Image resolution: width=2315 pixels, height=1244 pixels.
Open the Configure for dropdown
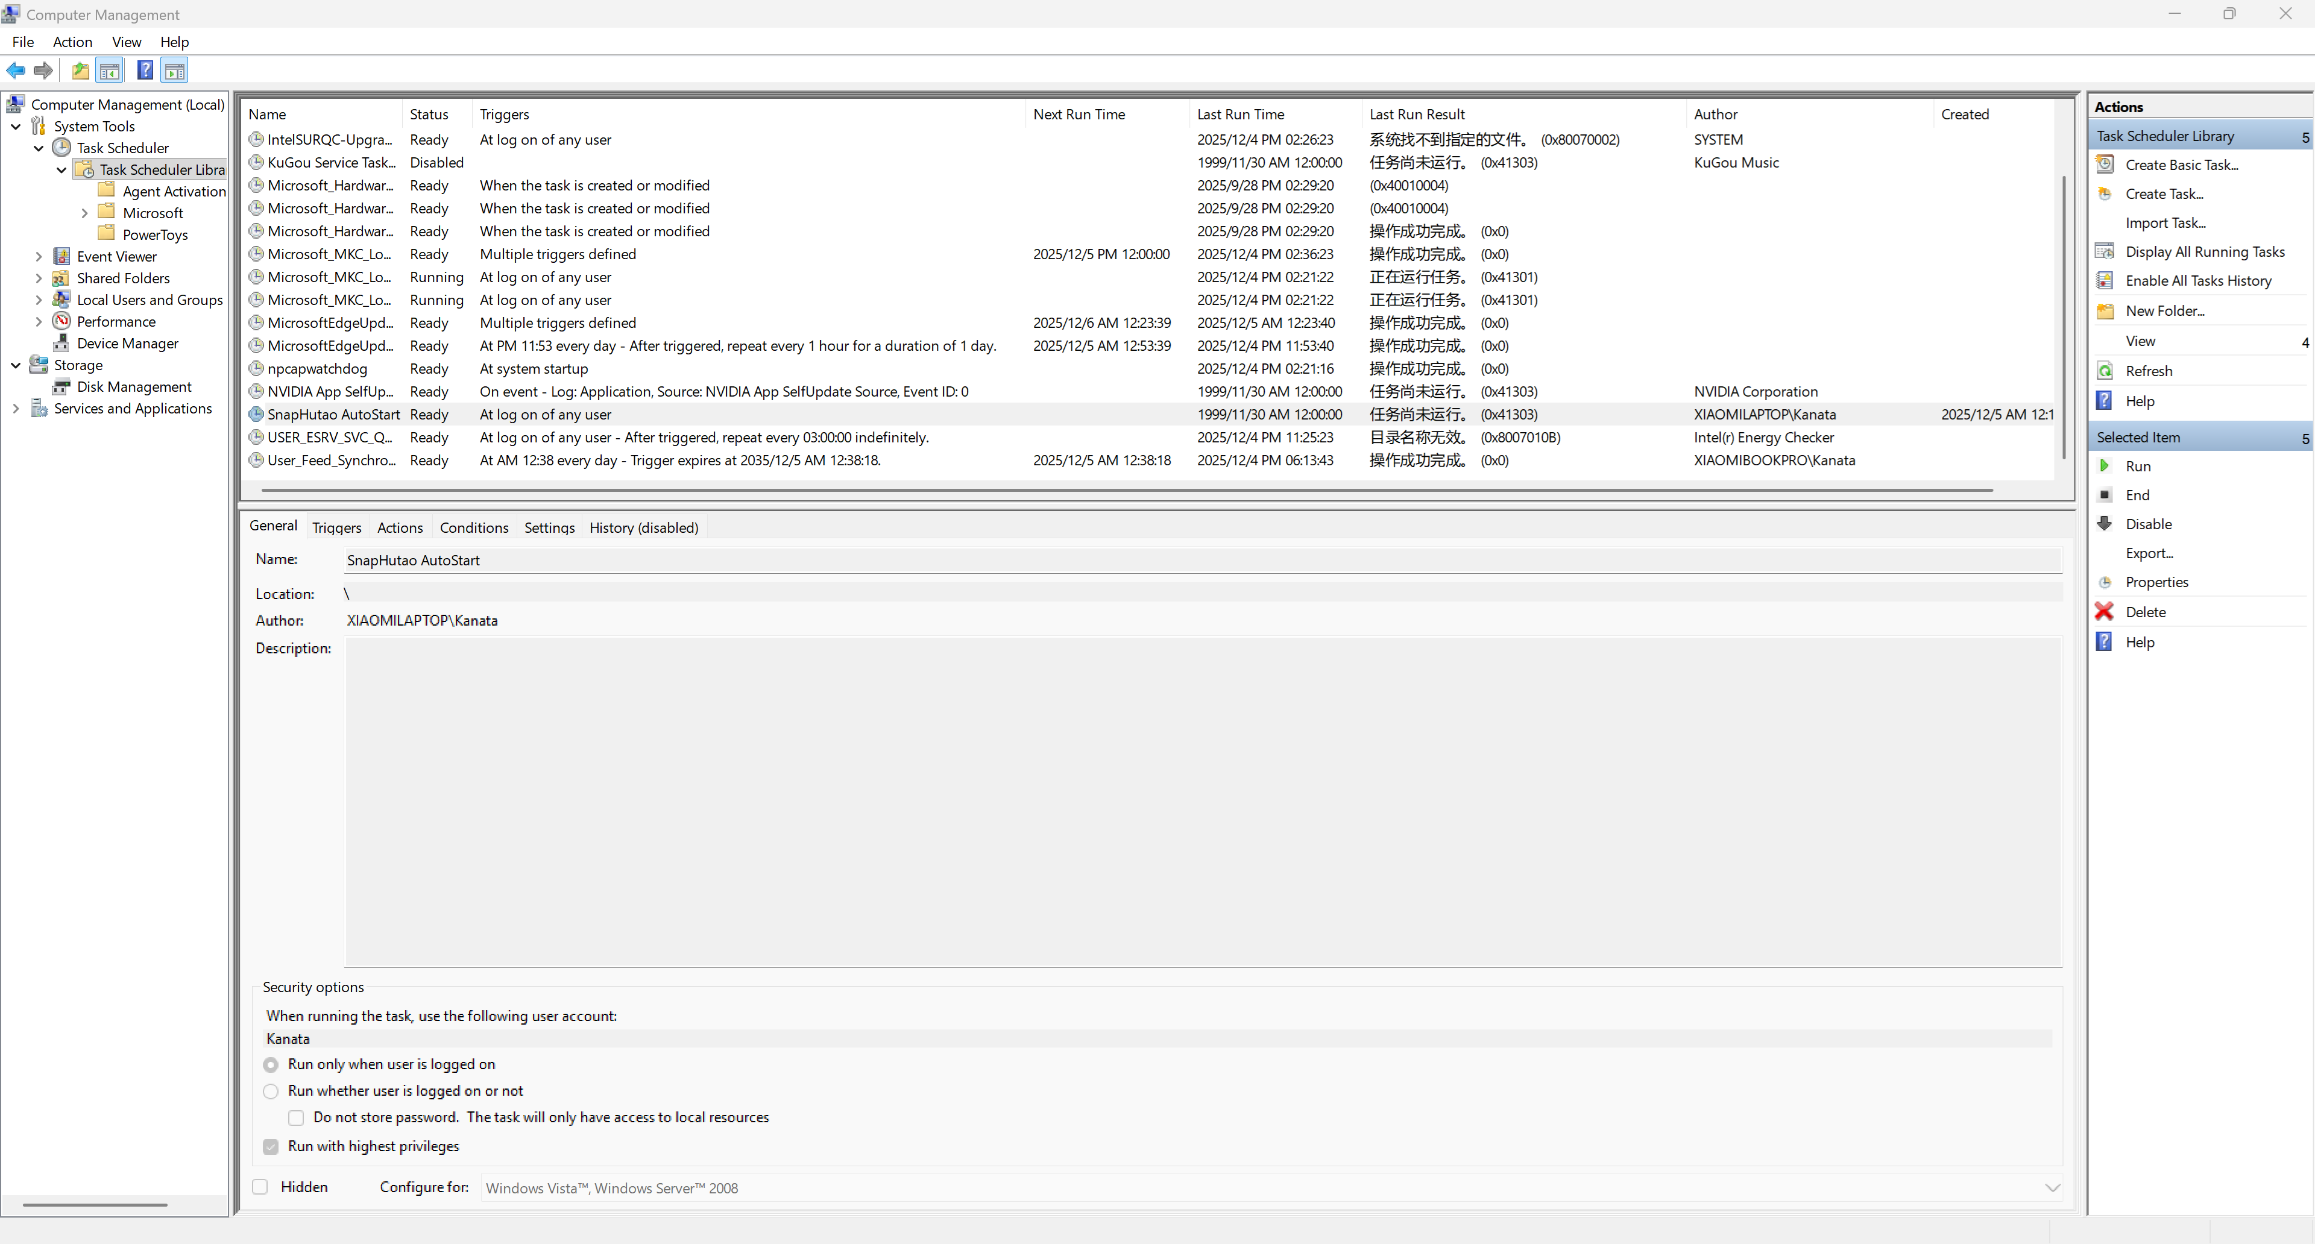point(2053,1187)
